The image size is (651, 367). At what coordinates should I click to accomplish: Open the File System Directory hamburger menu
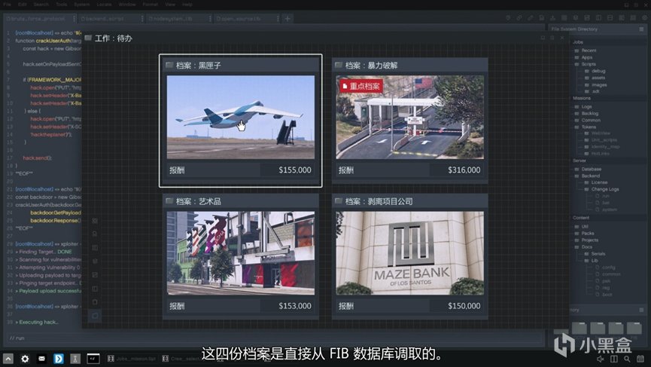click(641, 29)
